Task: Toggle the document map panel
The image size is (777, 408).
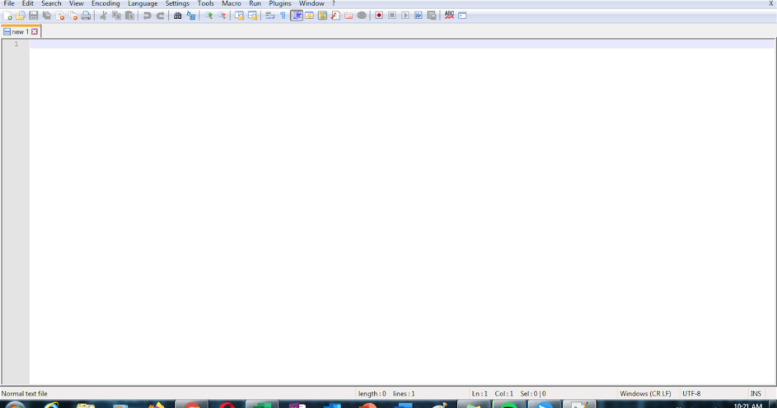Action: (310, 15)
